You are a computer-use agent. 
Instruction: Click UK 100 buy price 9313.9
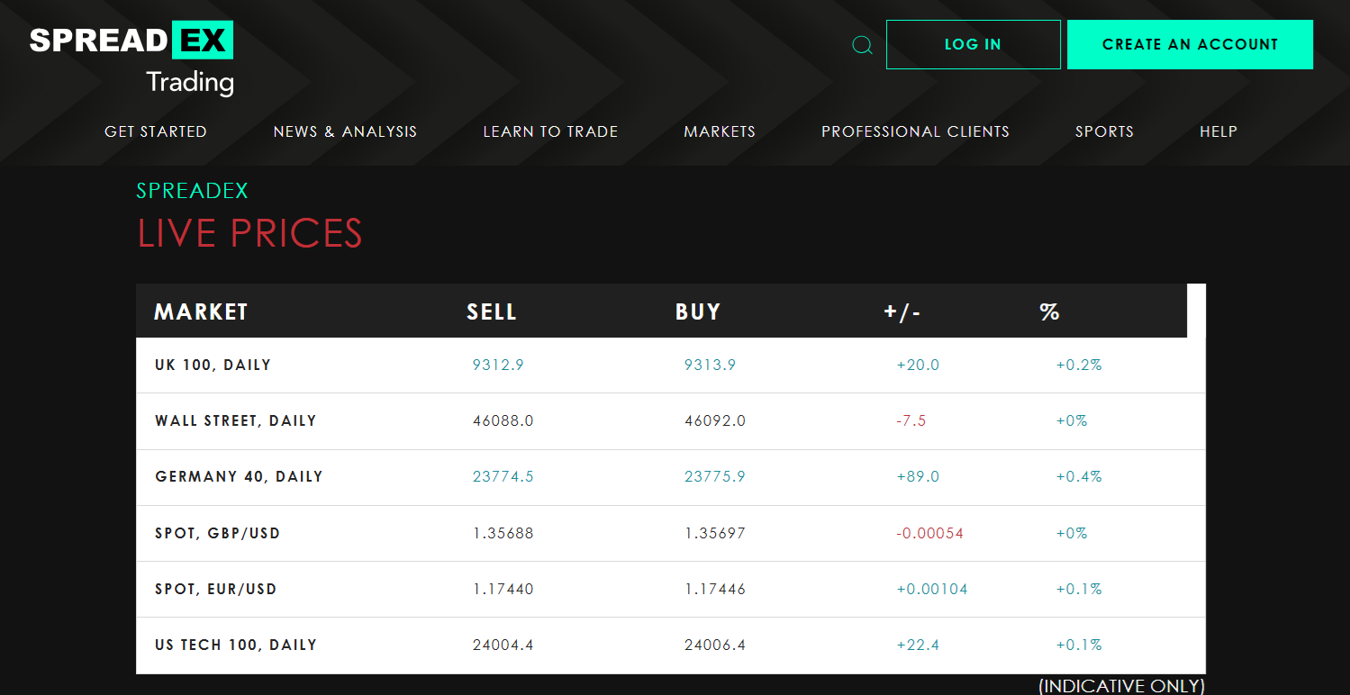pyautogui.click(x=711, y=366)
